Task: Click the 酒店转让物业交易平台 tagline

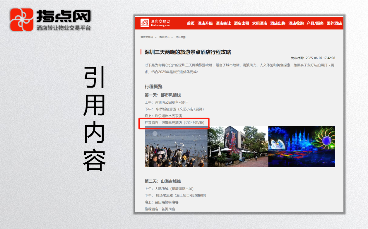Action: pos(64,28)
